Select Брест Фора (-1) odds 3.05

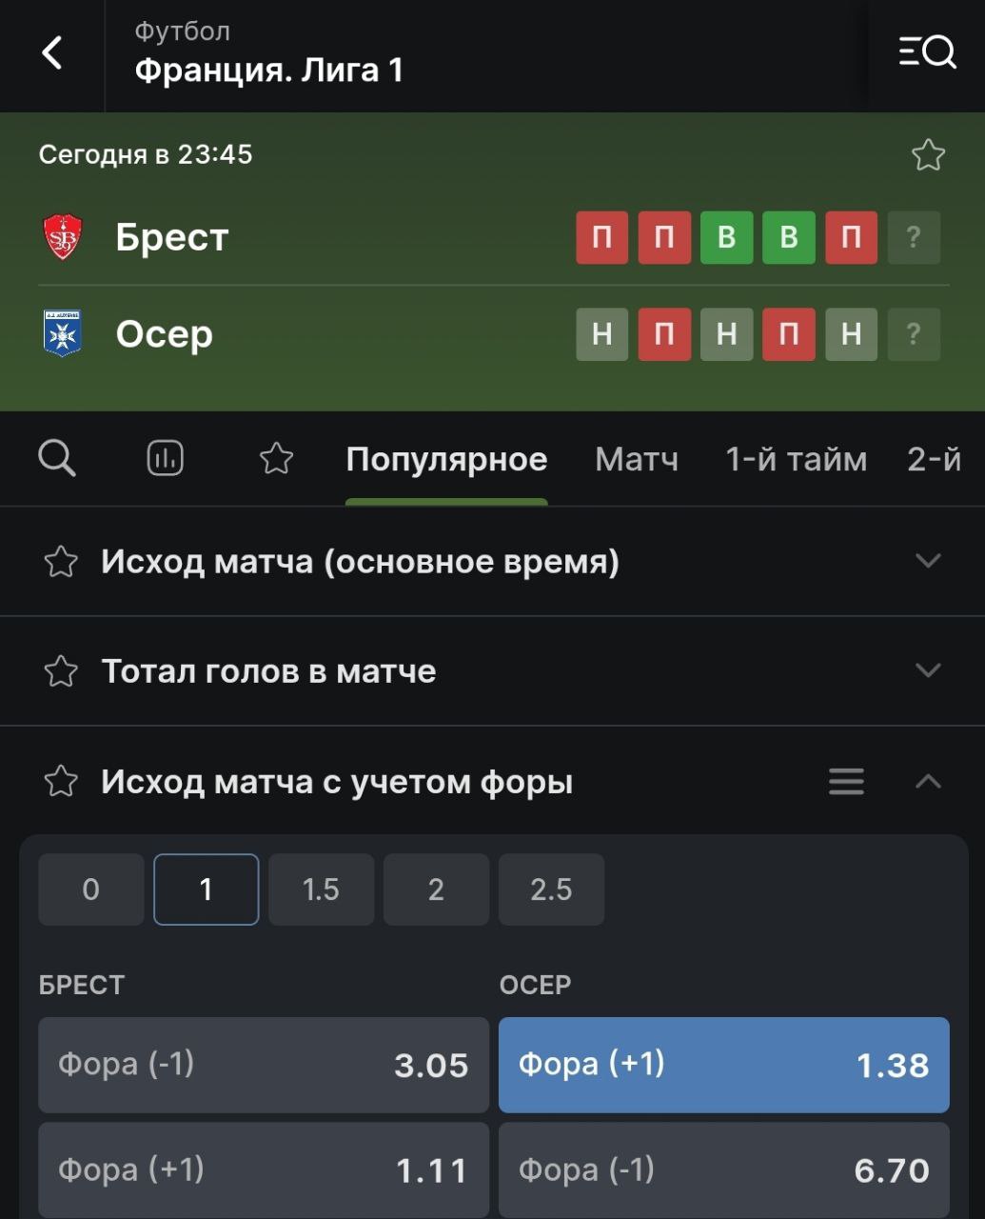(264, 1065)
